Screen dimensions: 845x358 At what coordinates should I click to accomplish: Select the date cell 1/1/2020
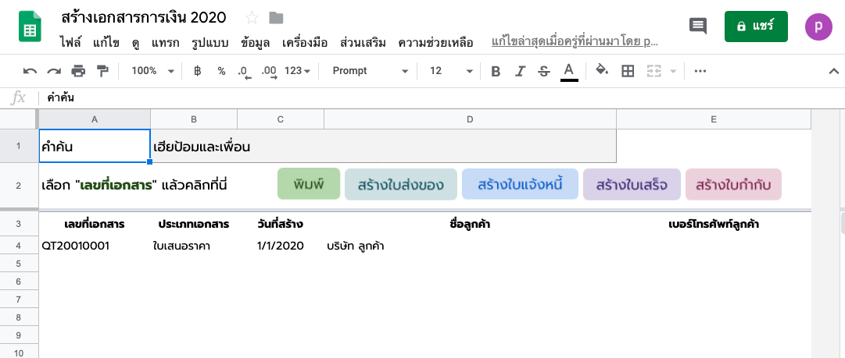(x=280, y=246)
